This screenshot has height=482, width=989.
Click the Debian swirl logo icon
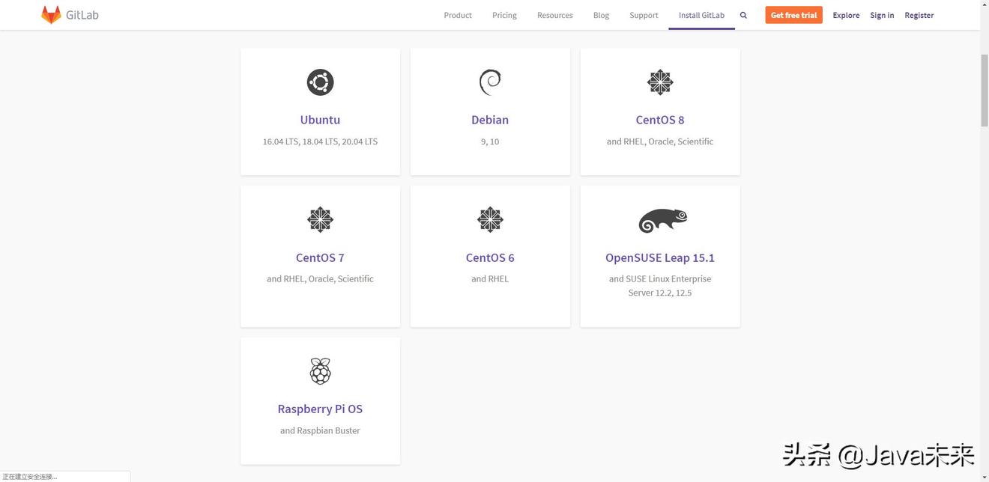click(x=490, y=82)
